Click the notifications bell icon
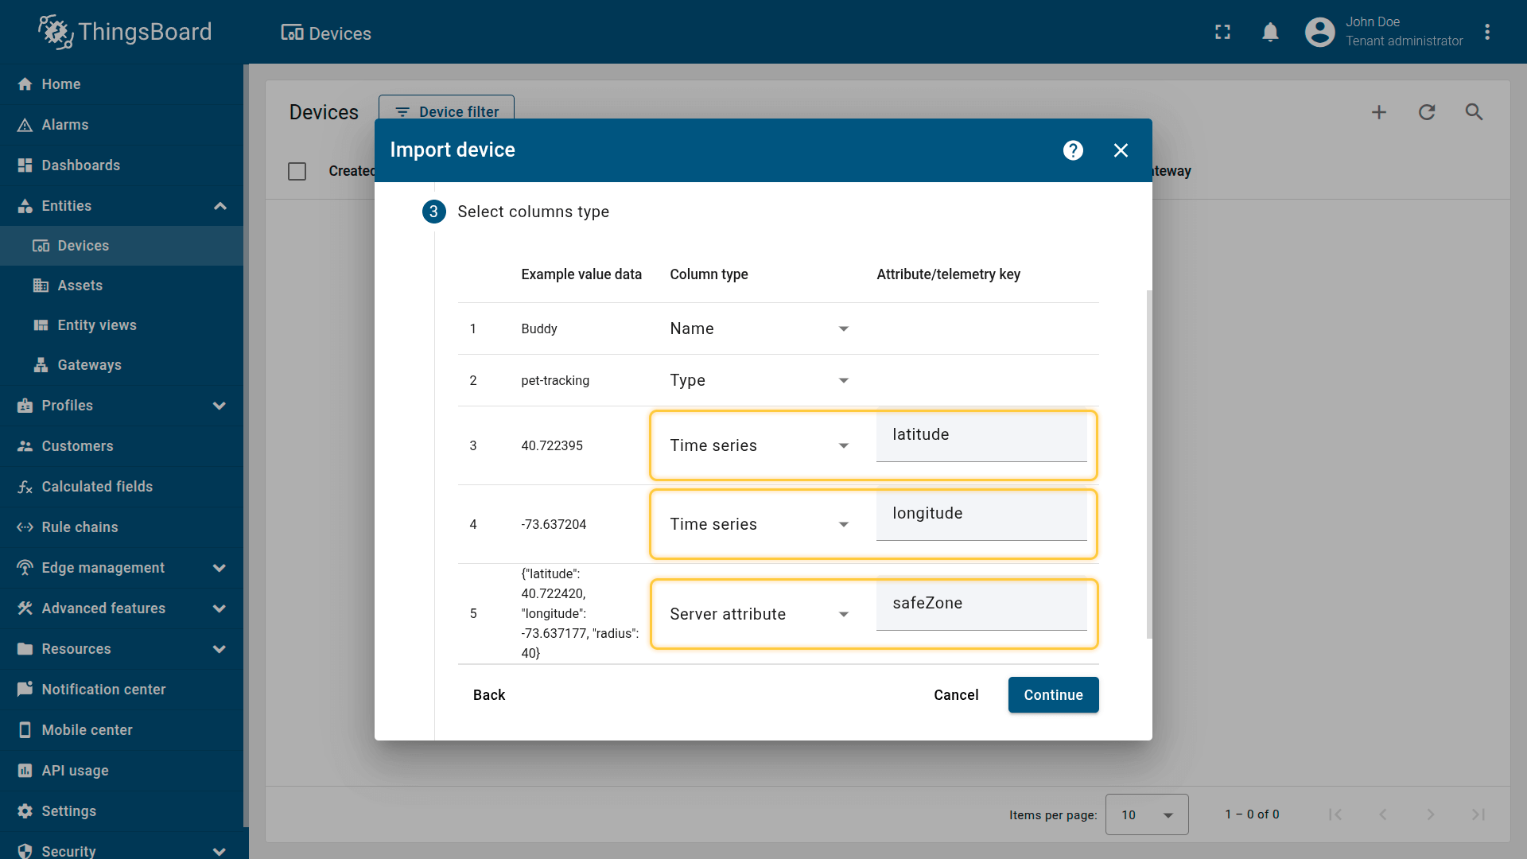This screenshot has height=859, width=1527. (1270, 32)
